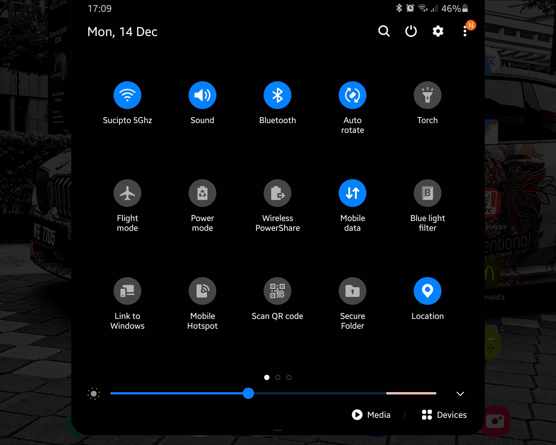The height and width of the screenshot is (445, 556).
Task: Go to third quick settings page dot
Action: pos(289,378)
